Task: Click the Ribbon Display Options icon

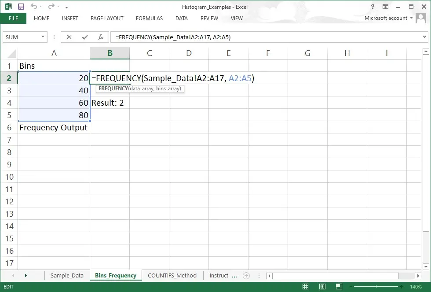Action: coord(385,7)
